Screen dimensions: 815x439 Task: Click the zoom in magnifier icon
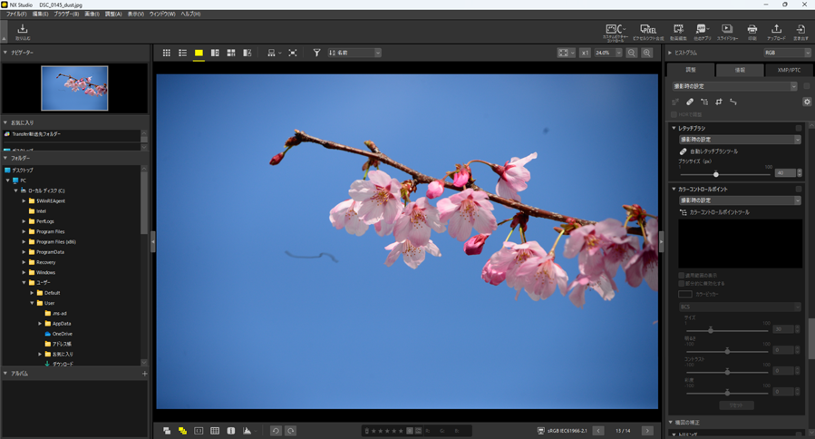646,54
